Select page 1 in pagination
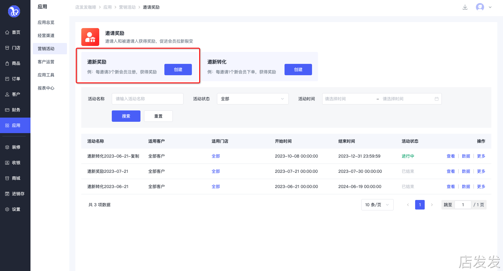Screen dimensions: 503x271 (x=420, y=205)
